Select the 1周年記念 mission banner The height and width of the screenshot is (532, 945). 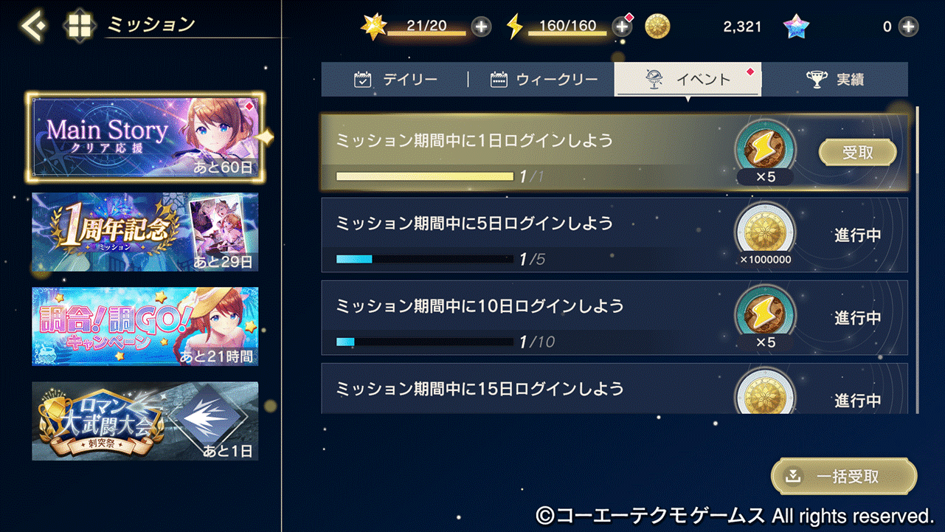tap(145, 232)
